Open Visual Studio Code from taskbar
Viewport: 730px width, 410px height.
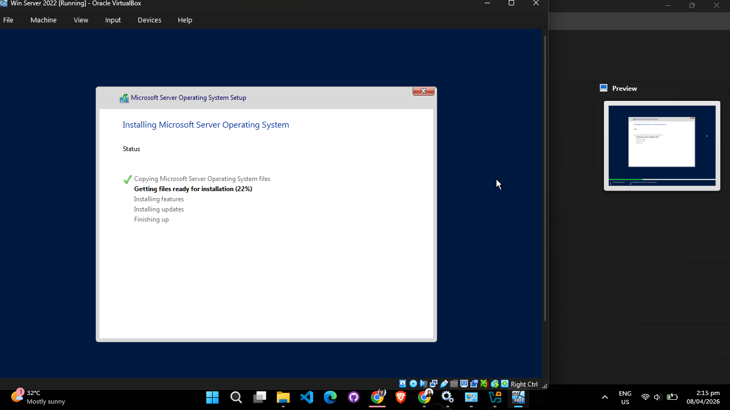[x=306, y=397]
